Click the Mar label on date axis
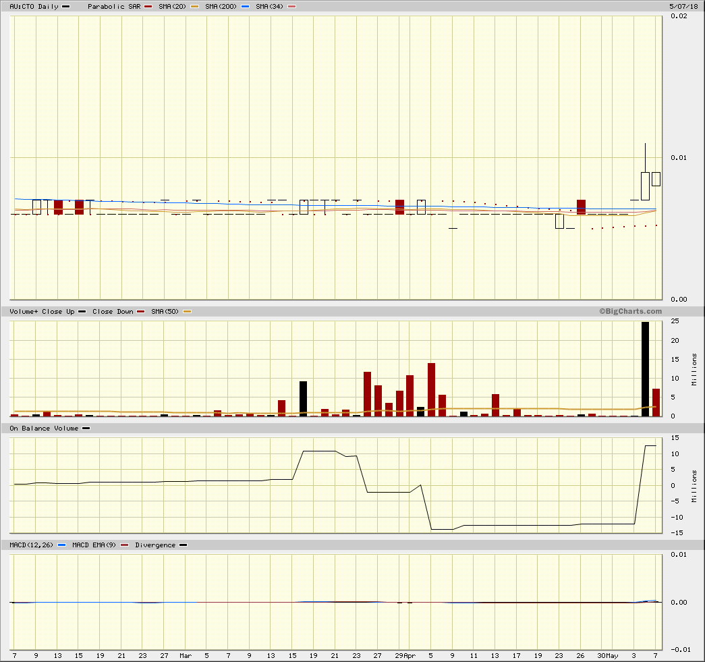The width and height of the screenshot is (705, 662). click(x=186, y=656)
